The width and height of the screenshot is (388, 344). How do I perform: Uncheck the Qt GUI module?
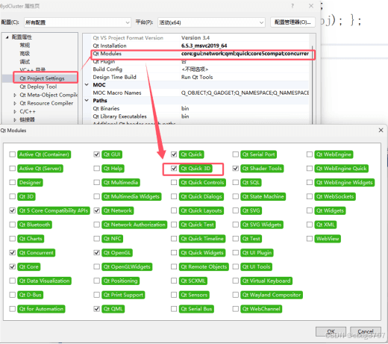pyautogui.click(x=97, y=154)
